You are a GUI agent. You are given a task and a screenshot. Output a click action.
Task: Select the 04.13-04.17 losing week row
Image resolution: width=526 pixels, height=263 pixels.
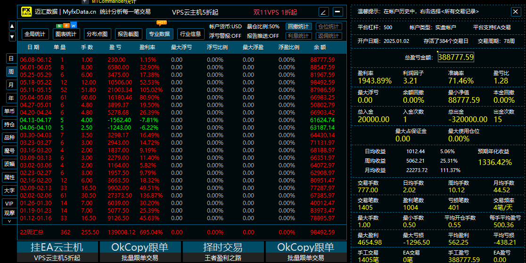click(x=181, y=120)
